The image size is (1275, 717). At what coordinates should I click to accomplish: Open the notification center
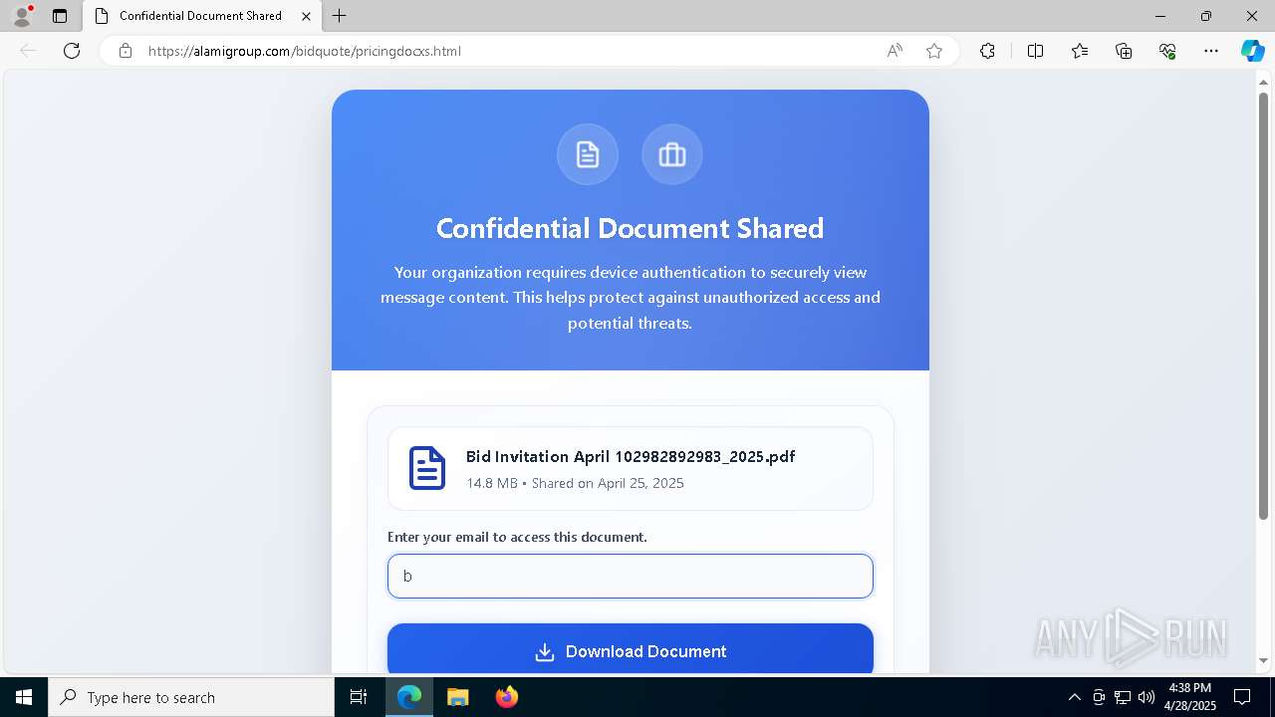point(1242,697)
